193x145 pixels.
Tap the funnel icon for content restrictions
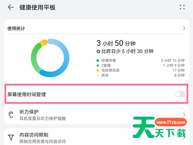tap(11, 137)
